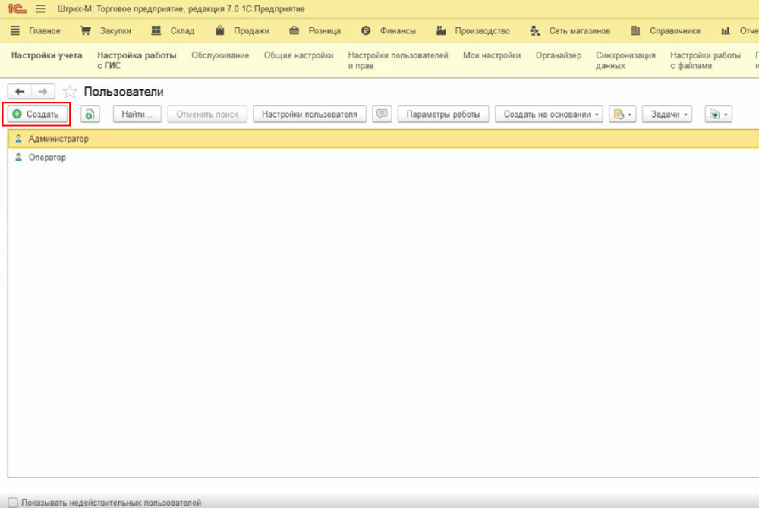Open Настройки пользователей и прав link
Screen dimensions: 759x508
point(398,61)
